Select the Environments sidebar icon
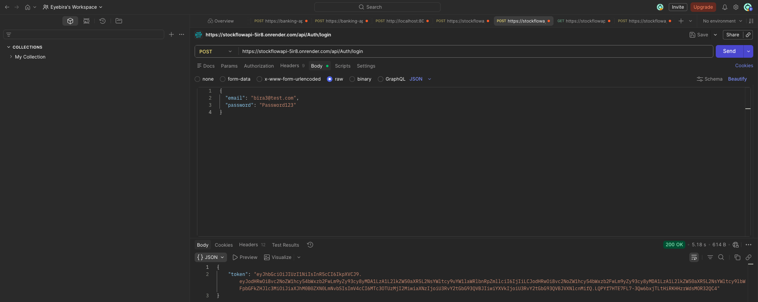The width and height of the screenshot is (758, 302). click(86, 21)
